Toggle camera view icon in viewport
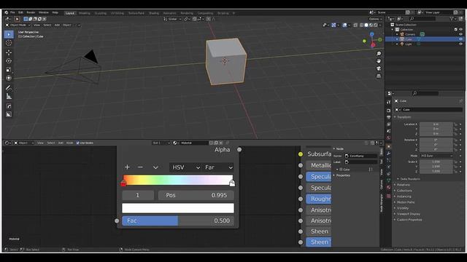This screenshot has height=262, width=467. click(379, 68)
